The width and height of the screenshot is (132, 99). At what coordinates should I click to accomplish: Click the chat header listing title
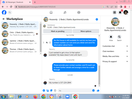point(69,20)
